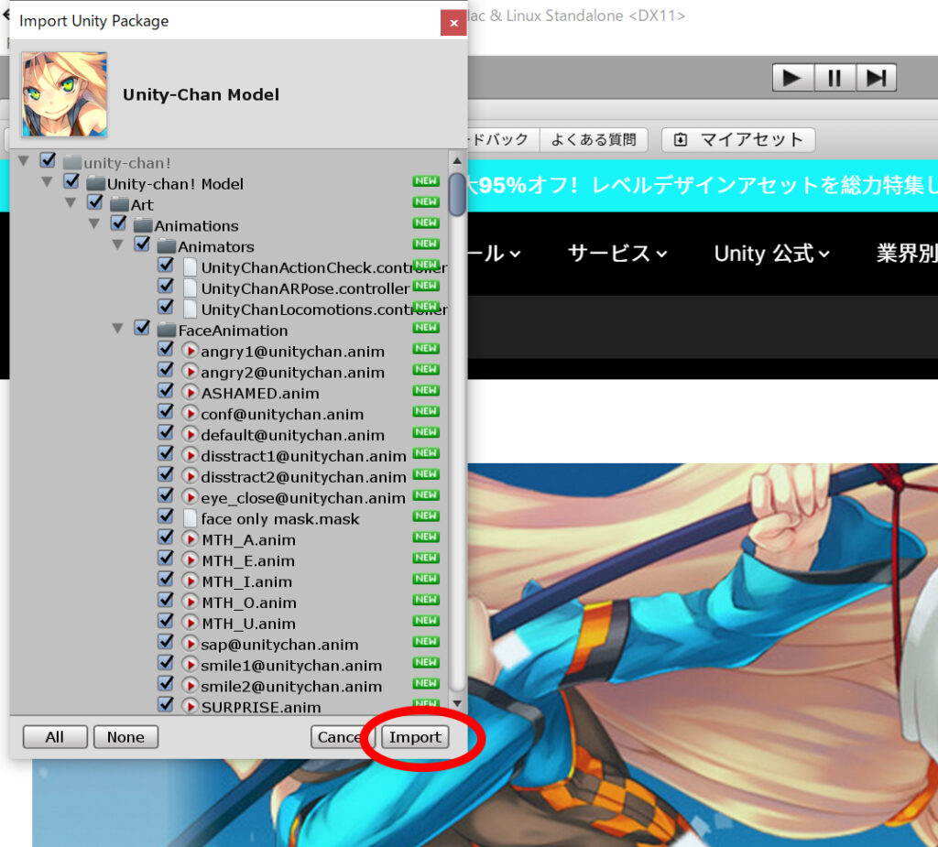Click the NEW badge beside sap@unitychan.anim
The width and height of the screenshot is (938, 847).
point(426,641)
